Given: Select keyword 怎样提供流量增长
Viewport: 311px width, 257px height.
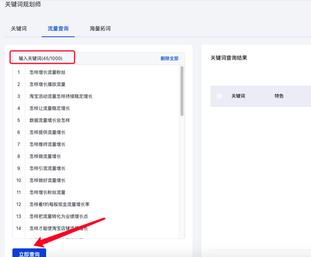Looking at the screenshot, I should (47, 132).
